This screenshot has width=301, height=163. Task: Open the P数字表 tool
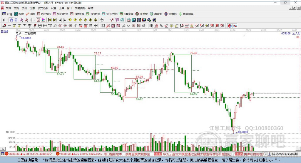click(x=77, y=14)
